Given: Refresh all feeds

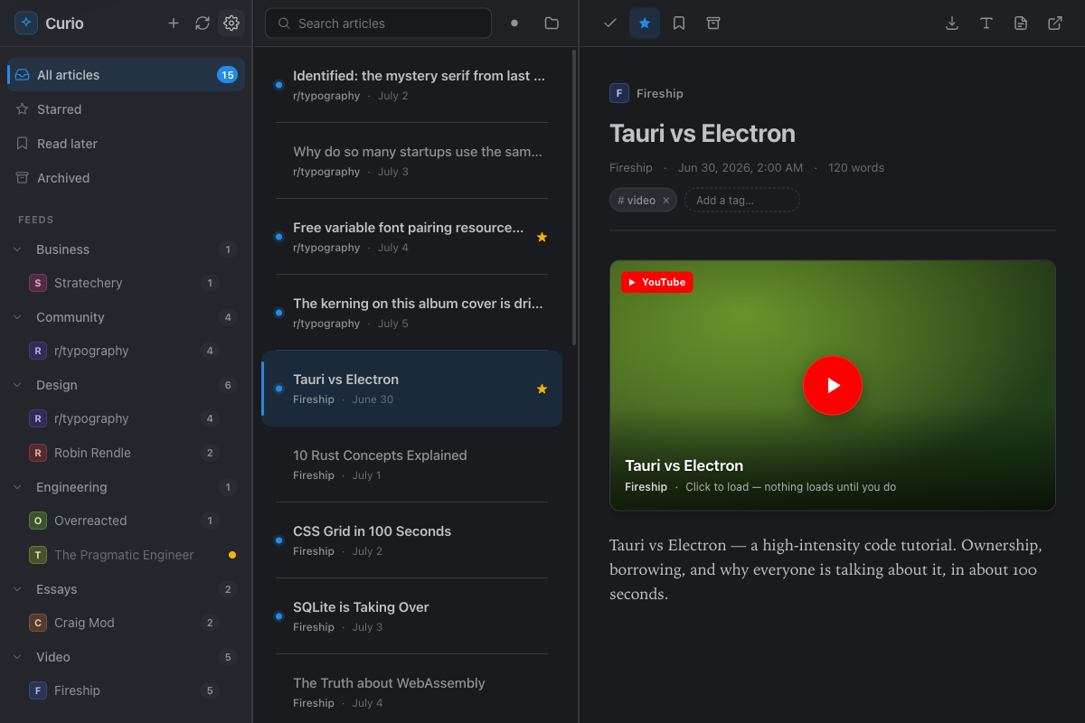Looking at the screenshot, I should point(203,23).
